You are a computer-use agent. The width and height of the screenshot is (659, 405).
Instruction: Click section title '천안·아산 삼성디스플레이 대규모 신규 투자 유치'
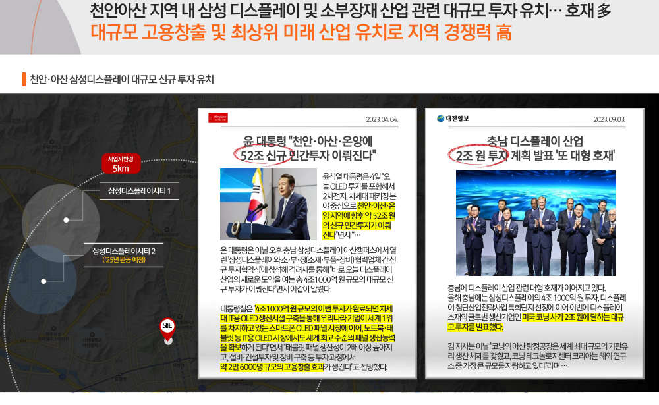tap(122, 80)
